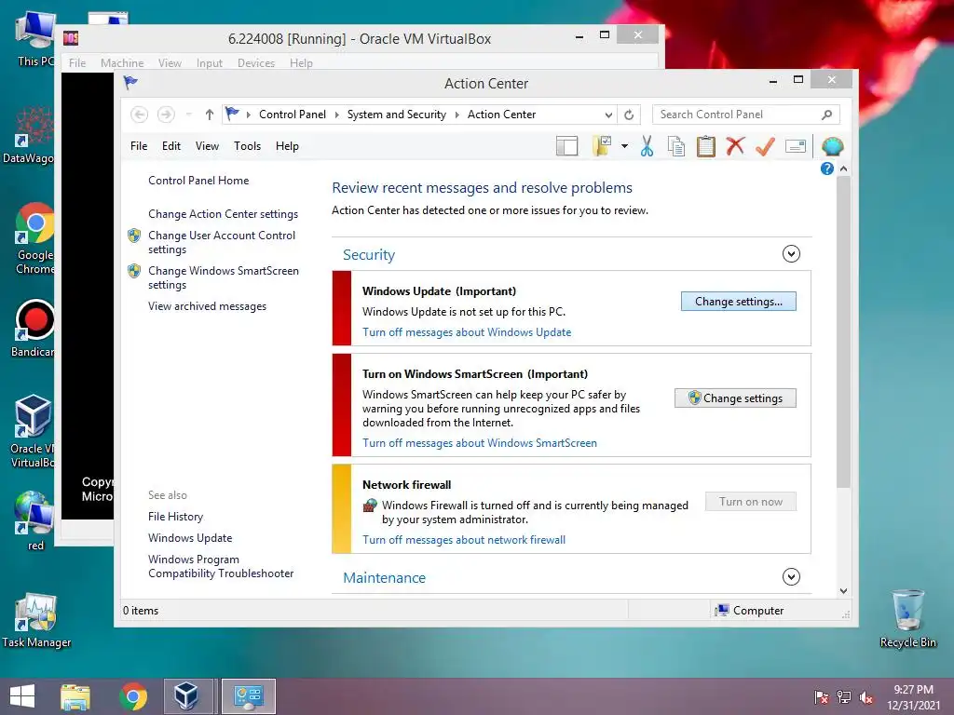Click the Action Center flag tray icon
The width and height of the screenshot is (954, 715).
point(822,696)
